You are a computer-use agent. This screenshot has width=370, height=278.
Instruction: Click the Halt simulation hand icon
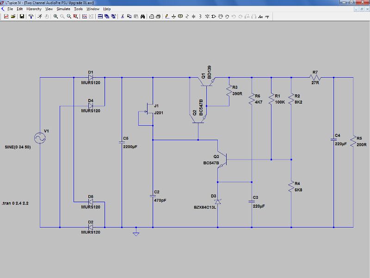coord(47,17)
